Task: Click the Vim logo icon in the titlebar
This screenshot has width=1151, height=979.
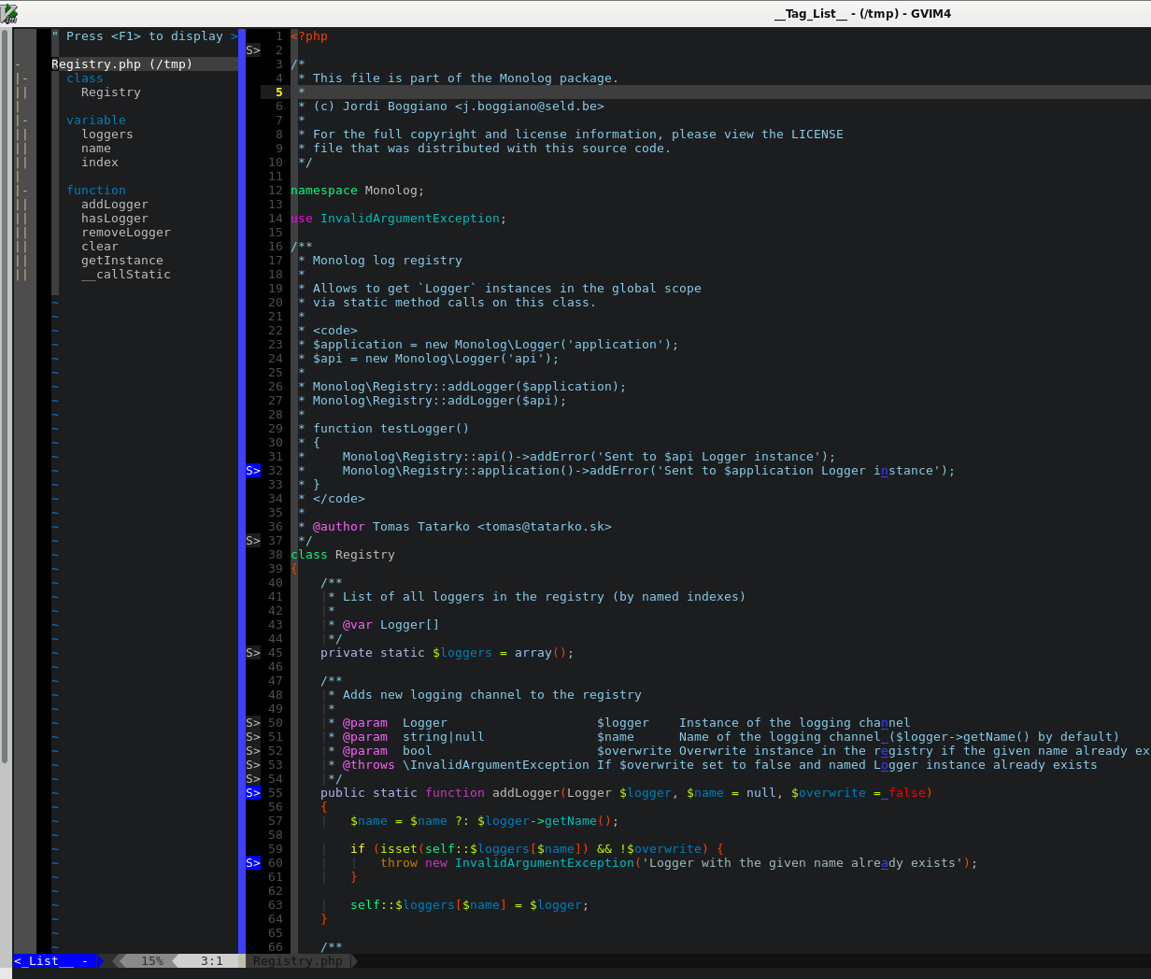Action: point(9,13)
